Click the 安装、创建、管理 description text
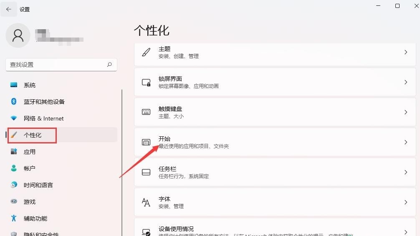The height and width of the screenshot is (236, 420). point(179,56)
